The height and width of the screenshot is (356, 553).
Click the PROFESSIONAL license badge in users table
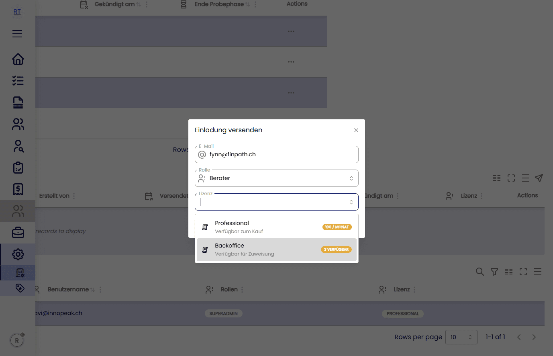[403, 313]
